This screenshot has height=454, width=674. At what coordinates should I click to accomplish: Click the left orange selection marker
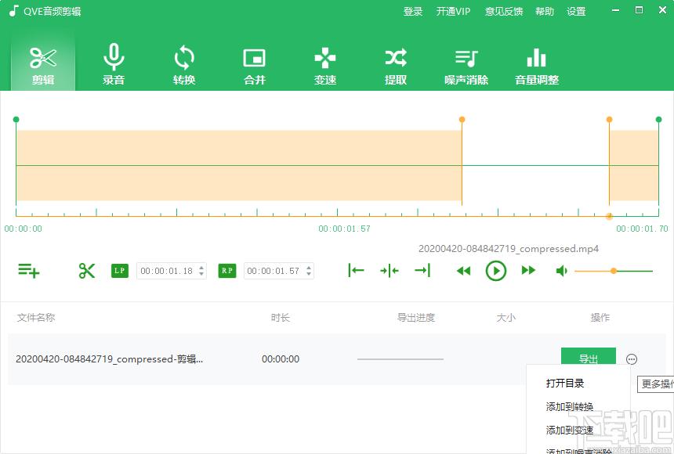point(462,120)
